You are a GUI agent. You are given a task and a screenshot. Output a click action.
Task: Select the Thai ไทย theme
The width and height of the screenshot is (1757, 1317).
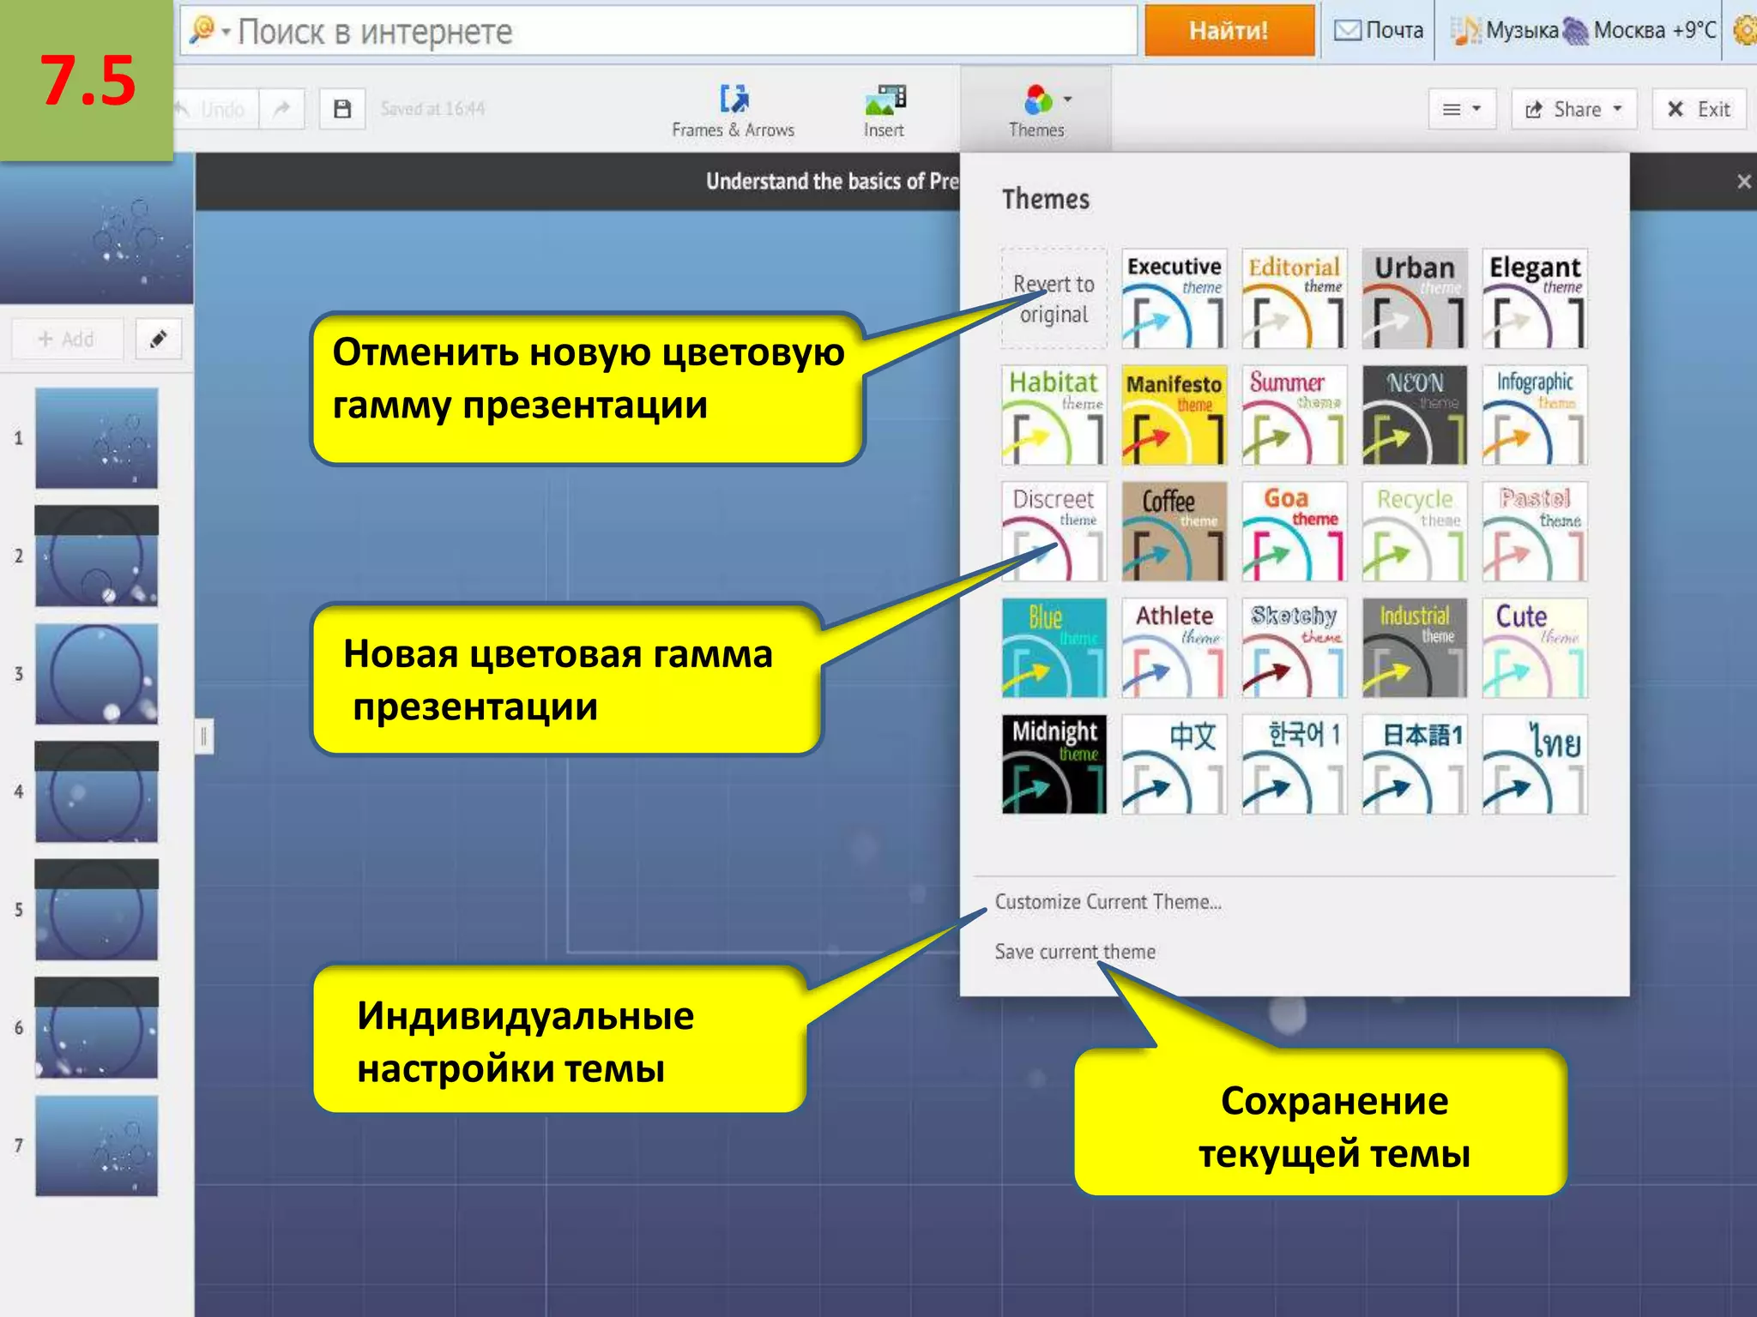1534,765
